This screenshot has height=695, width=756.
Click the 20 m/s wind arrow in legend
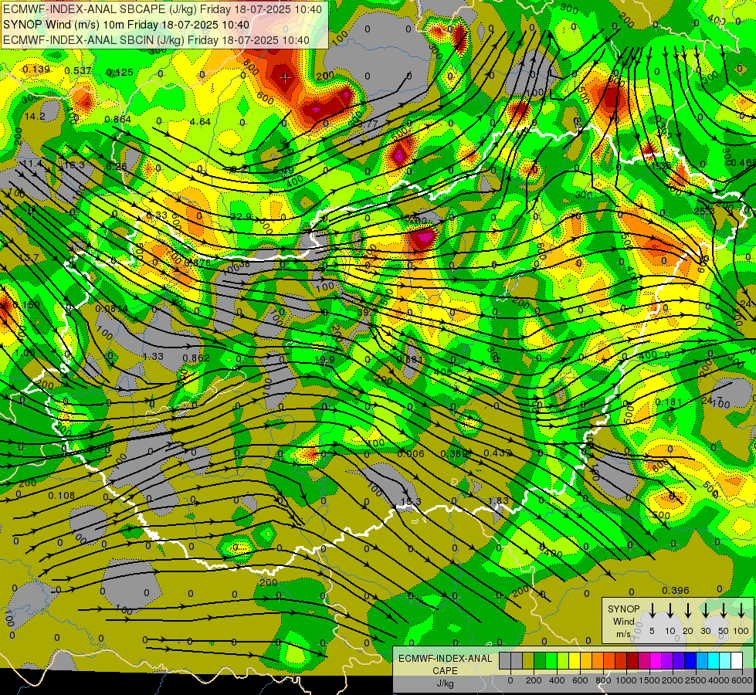[x=688, y=609]
